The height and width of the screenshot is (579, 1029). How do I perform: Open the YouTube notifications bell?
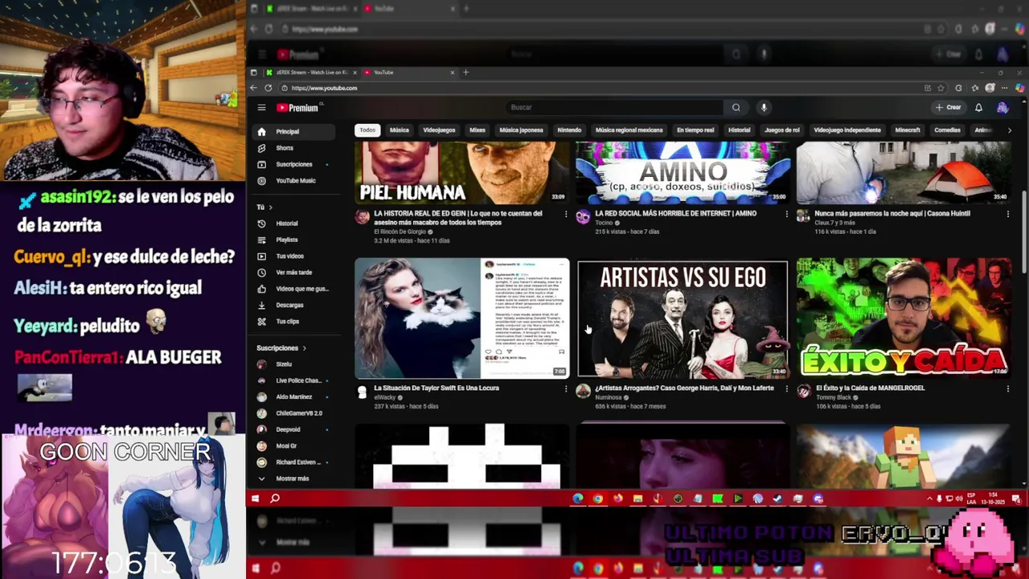tap(978, 107)
